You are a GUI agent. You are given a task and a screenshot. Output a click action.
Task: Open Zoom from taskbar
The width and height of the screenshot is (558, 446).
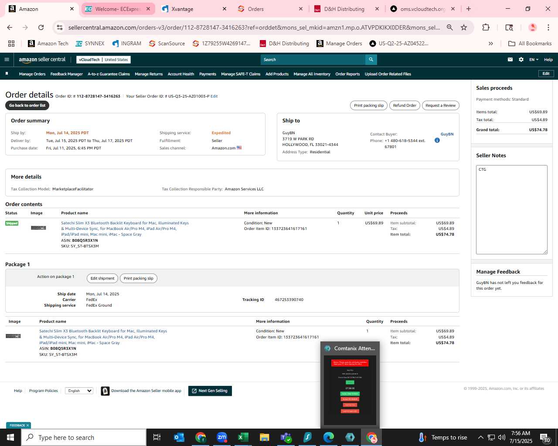tap(222, 437)
